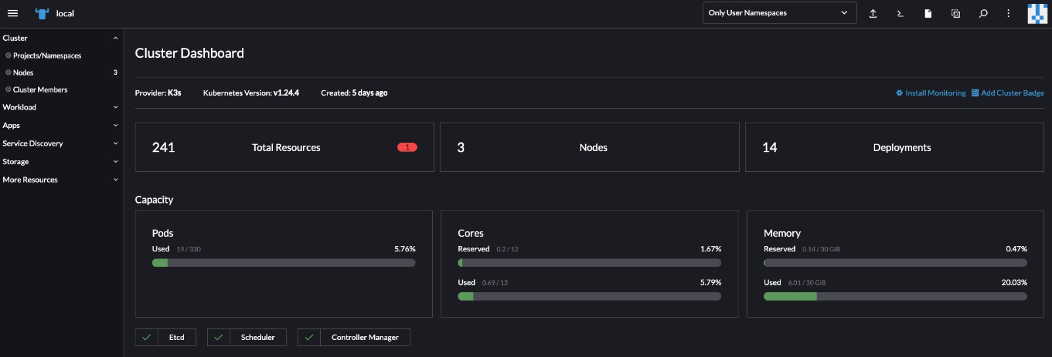The width and height of the screenshot is (1052, 357).
Task: Open the 3 Nodes card
Action: (590, 148)
